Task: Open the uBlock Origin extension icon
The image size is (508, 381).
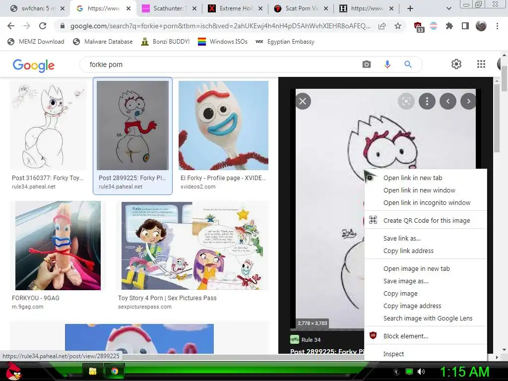Action: point(418,27)
